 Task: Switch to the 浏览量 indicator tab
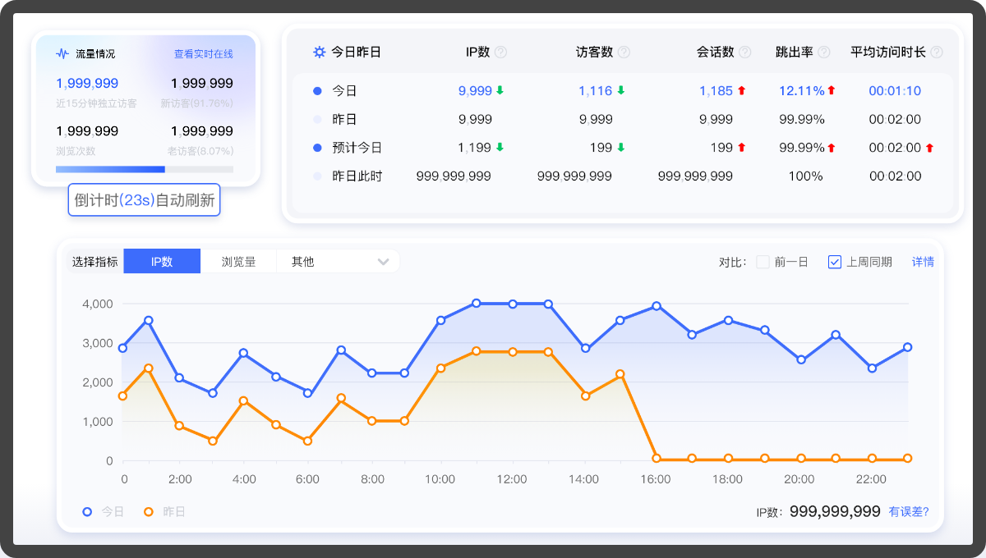pyautogui.click(x=238, y=262)
